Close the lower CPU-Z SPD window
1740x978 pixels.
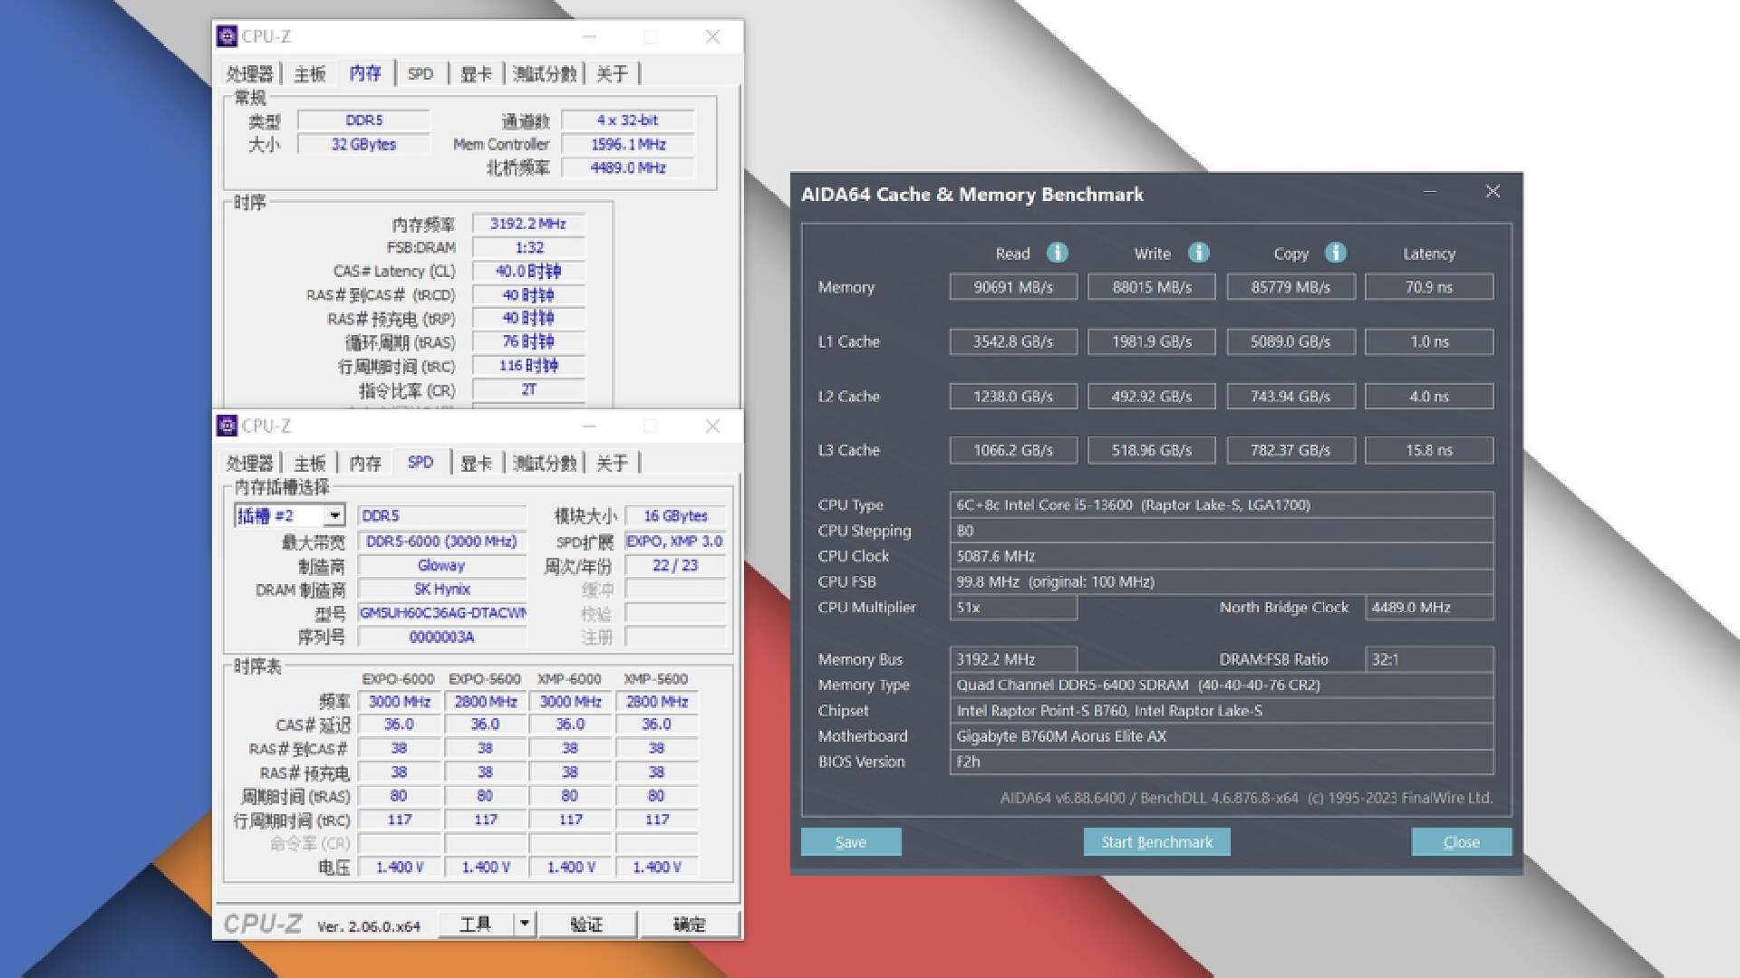click(x=712, y=426)
